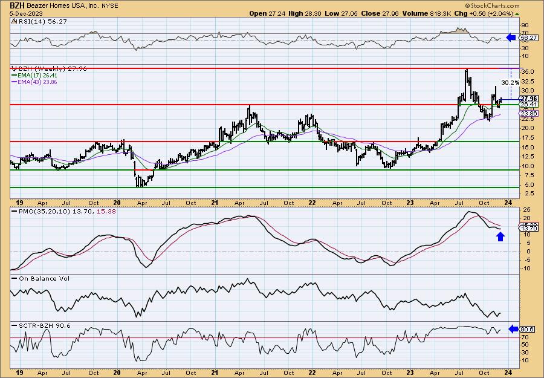Screen dimensions: 544x378
Task: Click the 56.27 RSI value tag on right axis
Action: click(x=529, y=38)
